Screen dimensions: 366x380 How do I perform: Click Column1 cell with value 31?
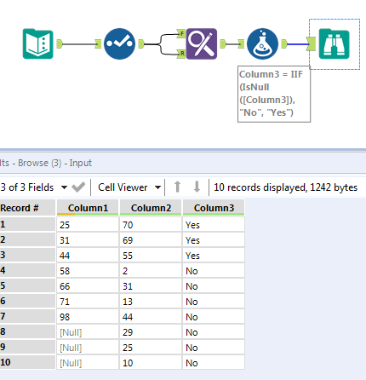coord(88,240)
